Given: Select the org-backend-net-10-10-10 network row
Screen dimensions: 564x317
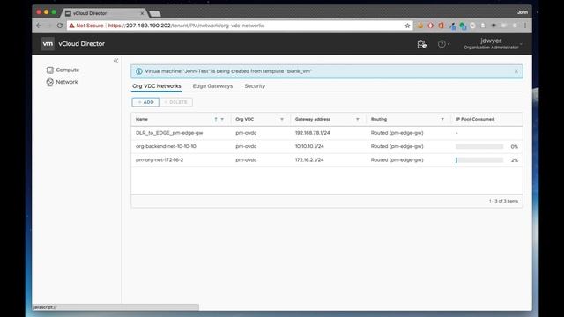Looking at the screenshot, I should 327,147.
